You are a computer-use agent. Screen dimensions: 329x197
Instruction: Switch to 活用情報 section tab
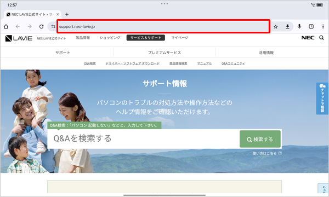[x=266, y=53]
